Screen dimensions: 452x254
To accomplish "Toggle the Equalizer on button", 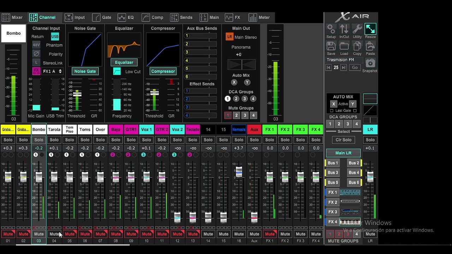I will [124, 62].
